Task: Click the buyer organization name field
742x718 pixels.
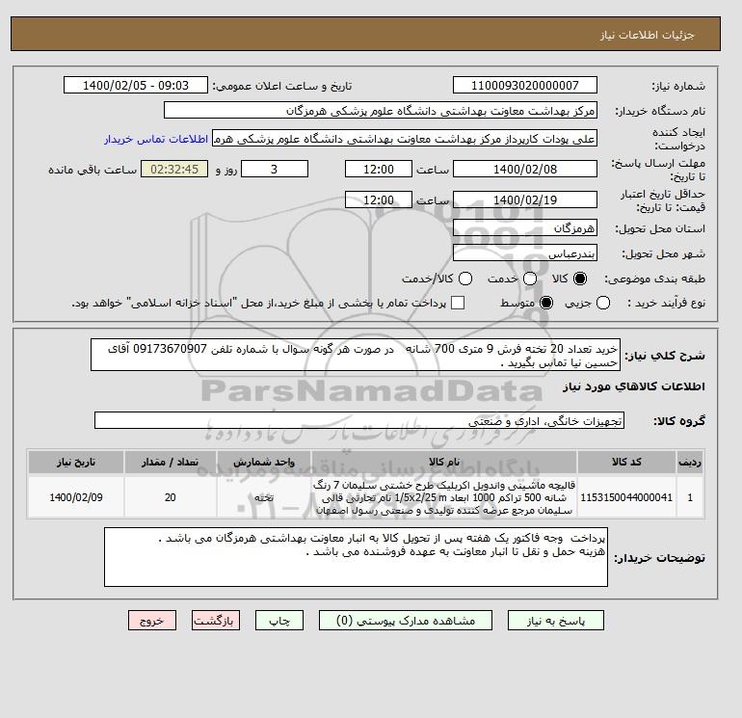Action: (381, 111)
